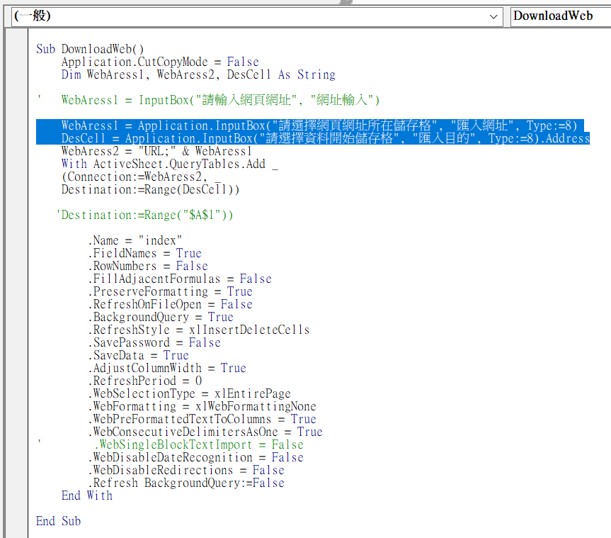The width and height of the screenshot is (611, 538).
Task: Click the commented WebAress1 = InputBox line
Action: (220, 100)
